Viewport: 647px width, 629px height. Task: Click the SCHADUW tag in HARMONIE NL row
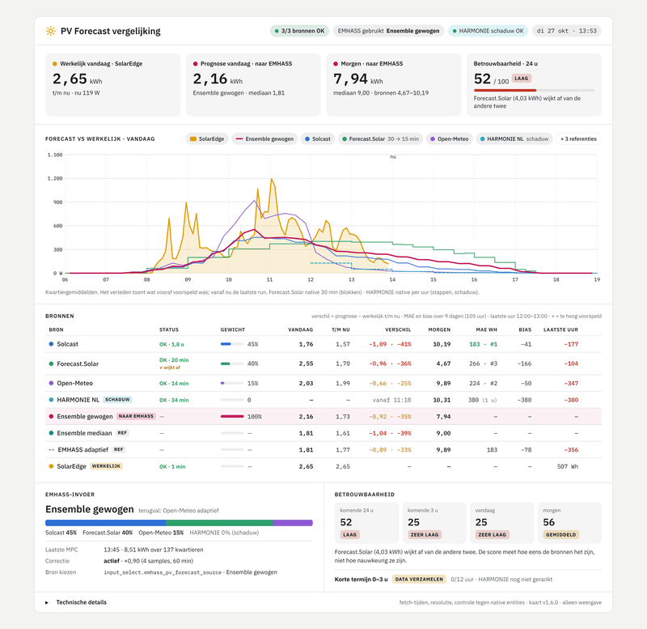[x=117, y=399]
